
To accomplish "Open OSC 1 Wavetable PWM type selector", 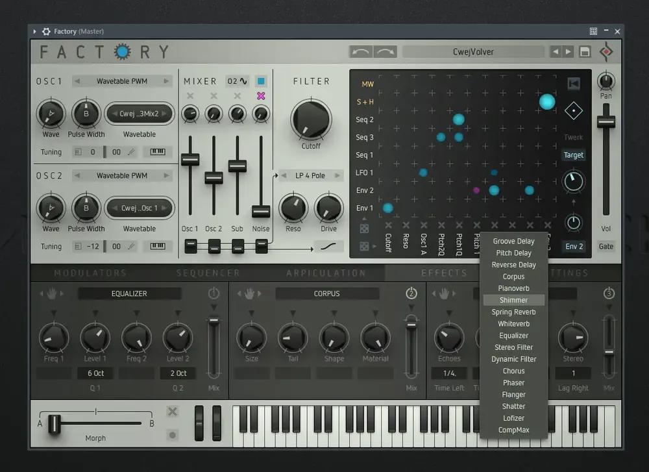I will click(x=122, y=81).
